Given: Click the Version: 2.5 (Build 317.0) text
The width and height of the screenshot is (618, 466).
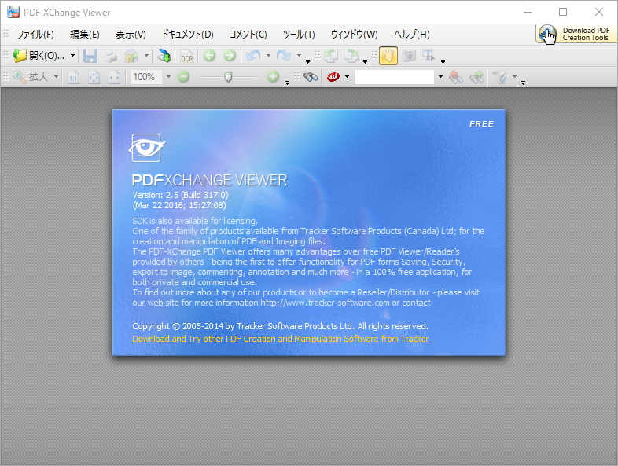Looking at the screenshot, I should coord(180,195).
